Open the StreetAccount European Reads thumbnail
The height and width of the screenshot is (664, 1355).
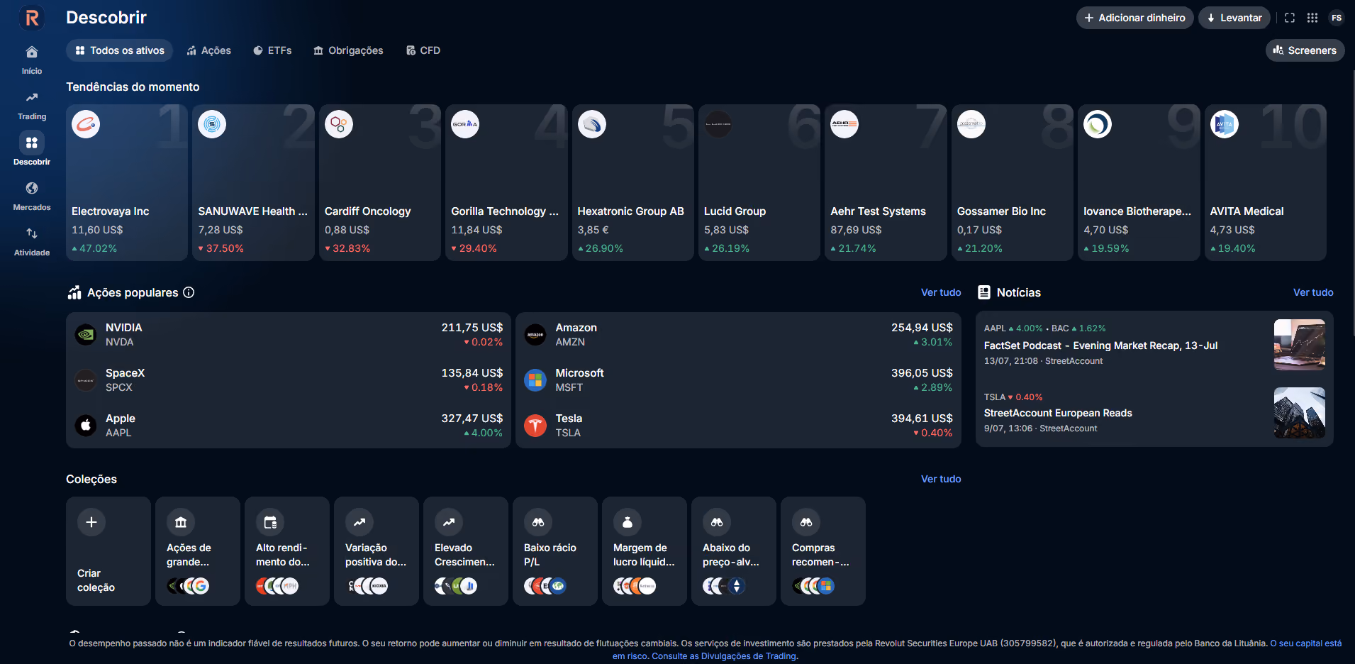[1300, 413]
